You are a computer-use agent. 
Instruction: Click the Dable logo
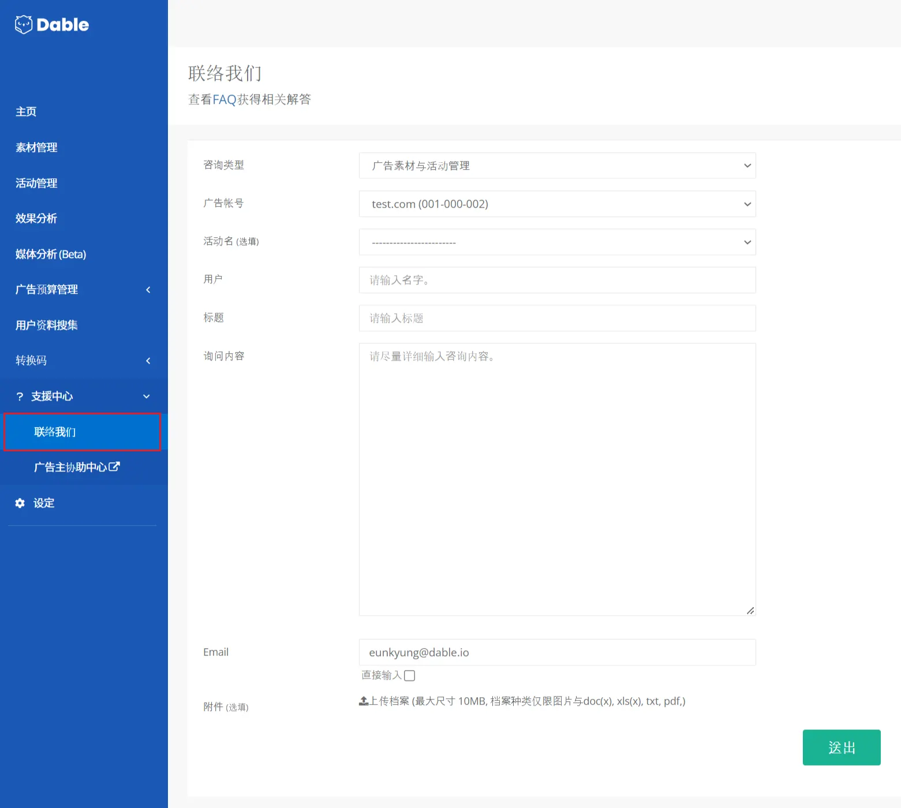[x=52, y=24]
